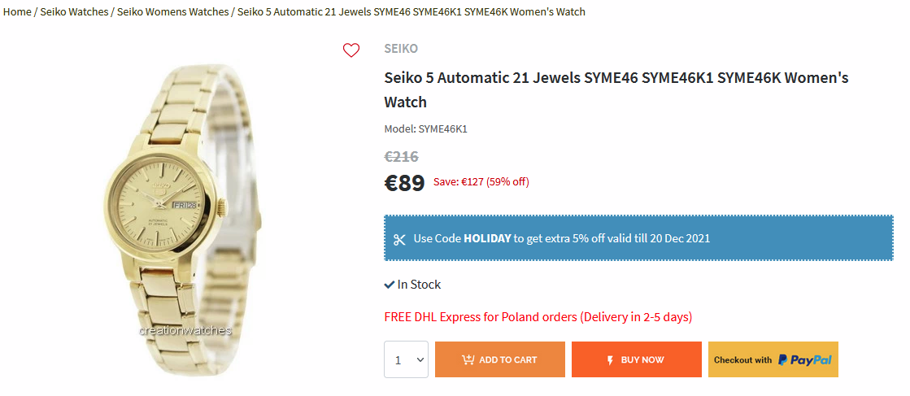Click the PayPal logo on checkout button
910x396 pixels.
804,359
